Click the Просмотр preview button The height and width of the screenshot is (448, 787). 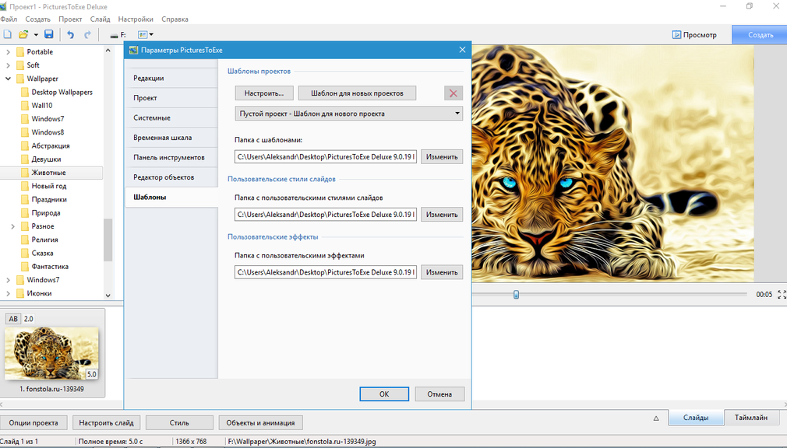coord(694,34)
